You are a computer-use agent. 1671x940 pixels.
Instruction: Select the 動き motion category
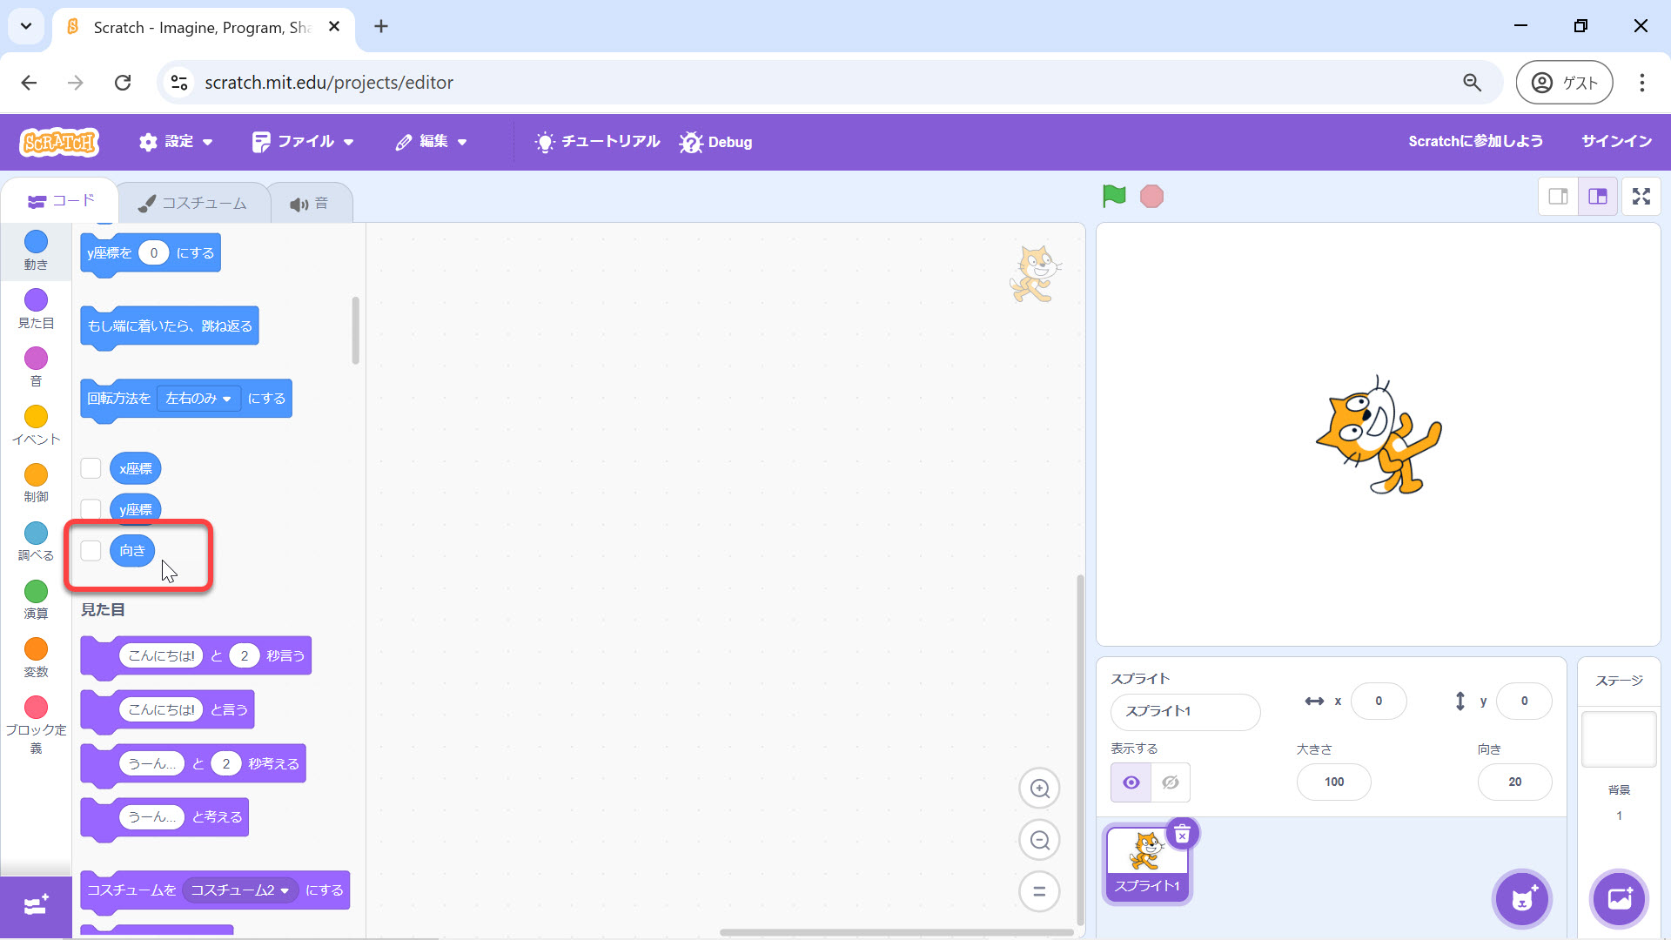tap(36, 250)
